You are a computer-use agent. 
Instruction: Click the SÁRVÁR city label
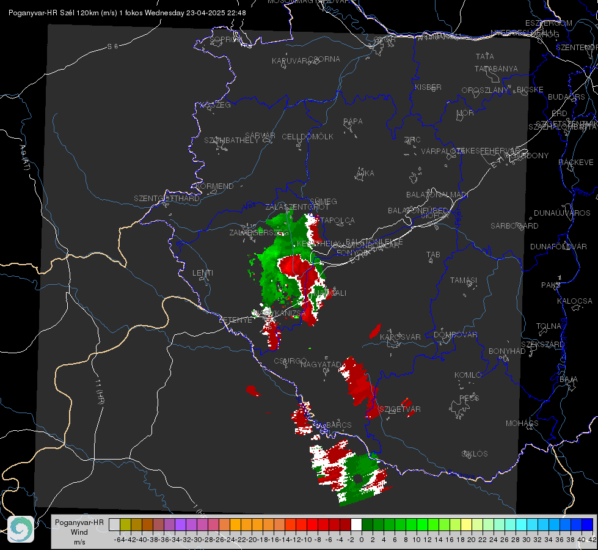pos(260,136)
